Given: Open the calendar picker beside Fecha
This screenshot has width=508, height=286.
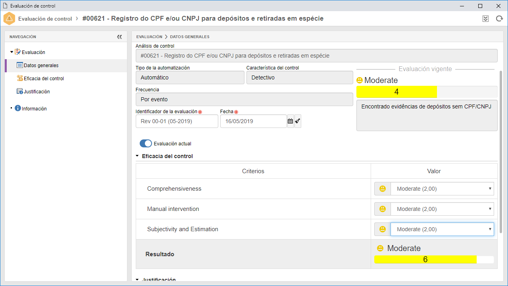Looking at the screenshot, I should (x=291, y=121).
